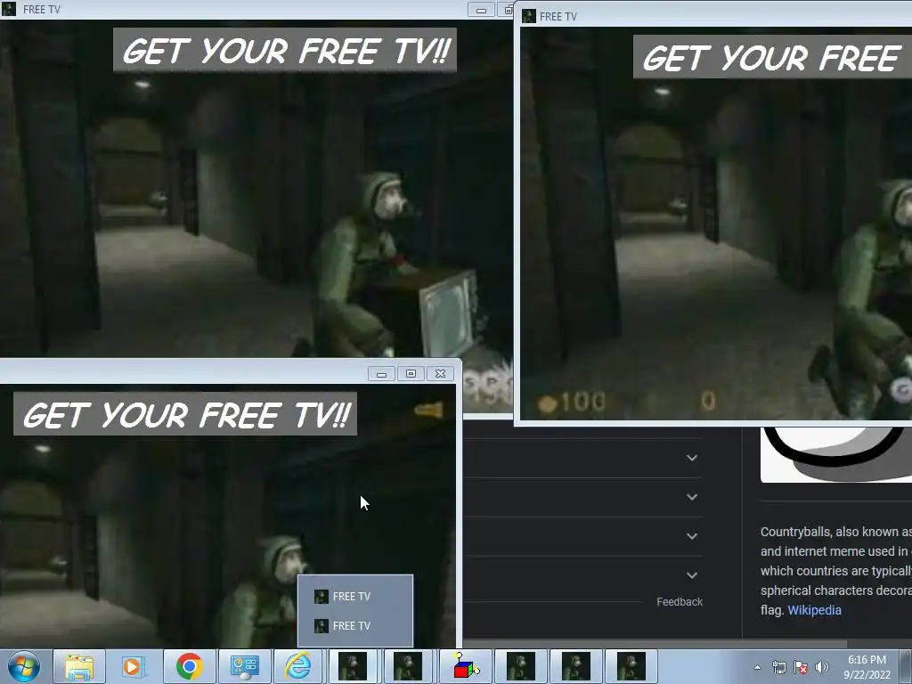Open the network status tray icon
The image size is (912, 684).
coord(778,668)
